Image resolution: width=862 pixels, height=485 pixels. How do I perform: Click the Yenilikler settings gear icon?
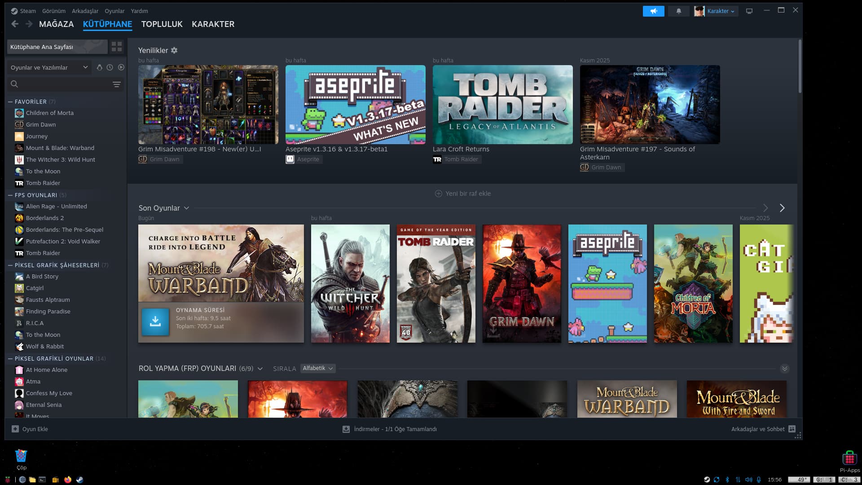[x=174, y=50]
